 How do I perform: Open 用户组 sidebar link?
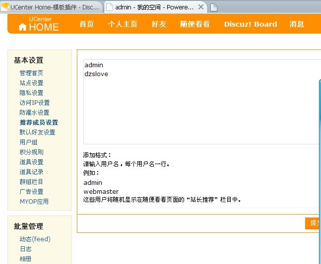click(28, 142)
